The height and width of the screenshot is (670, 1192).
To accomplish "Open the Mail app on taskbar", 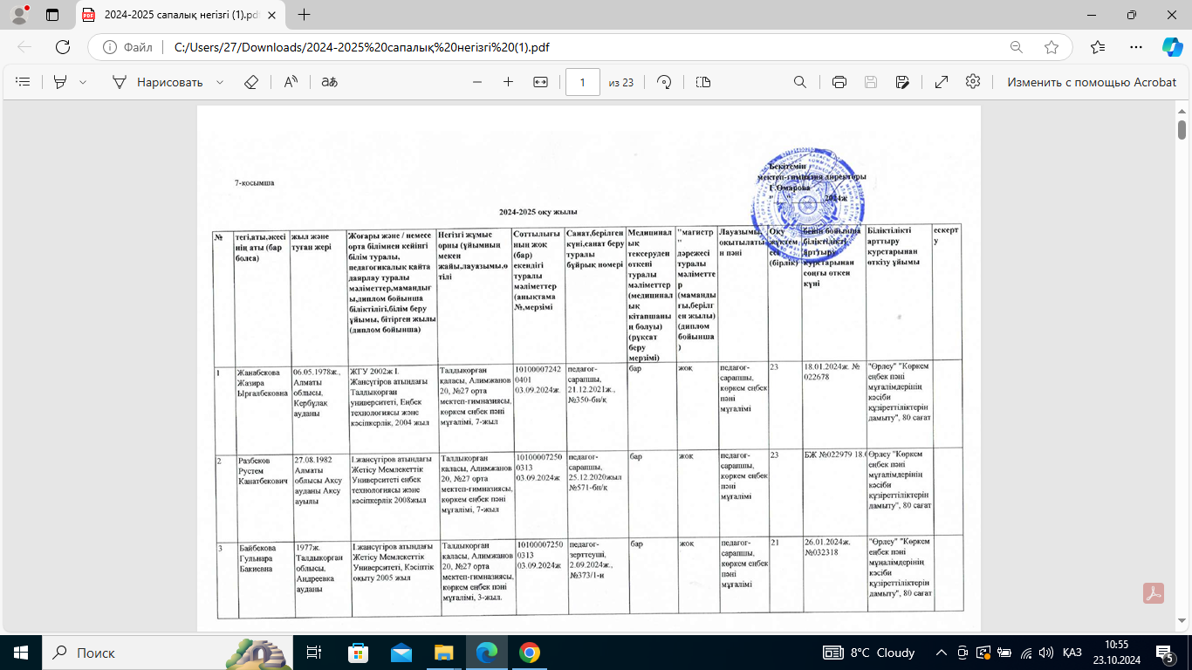I will click(x=401, y=653).
